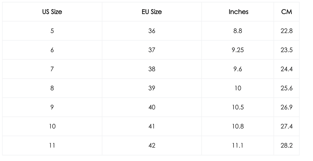Click the 8.8 inches cell
313x161 pixels.
[238, 31]
